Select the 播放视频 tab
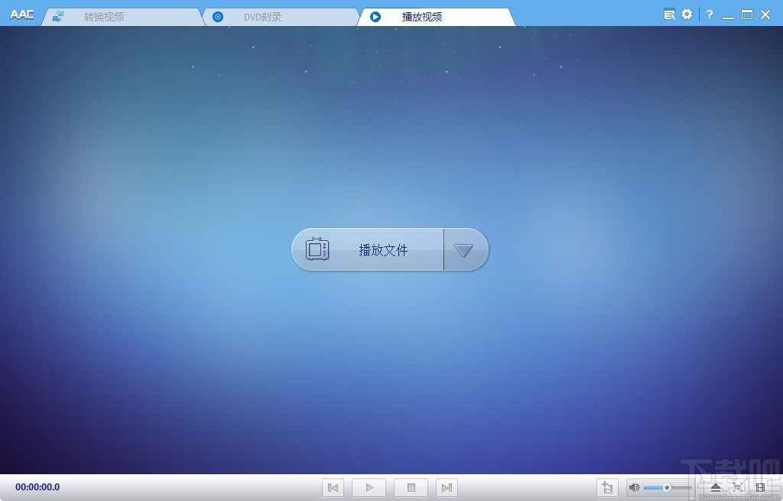783x501 pixels. tap(423, 15)
